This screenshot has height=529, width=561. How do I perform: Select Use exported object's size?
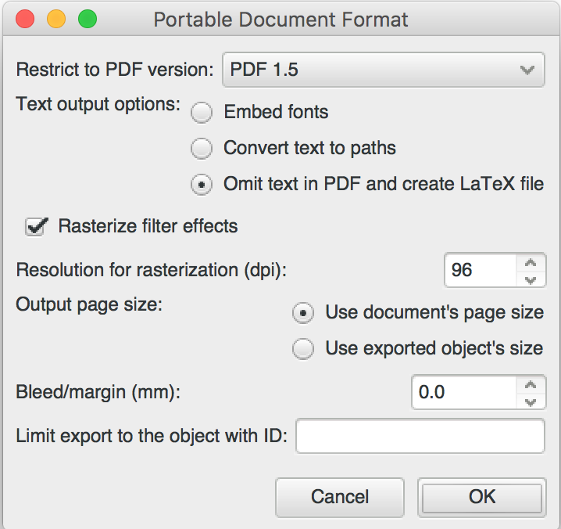303,348
